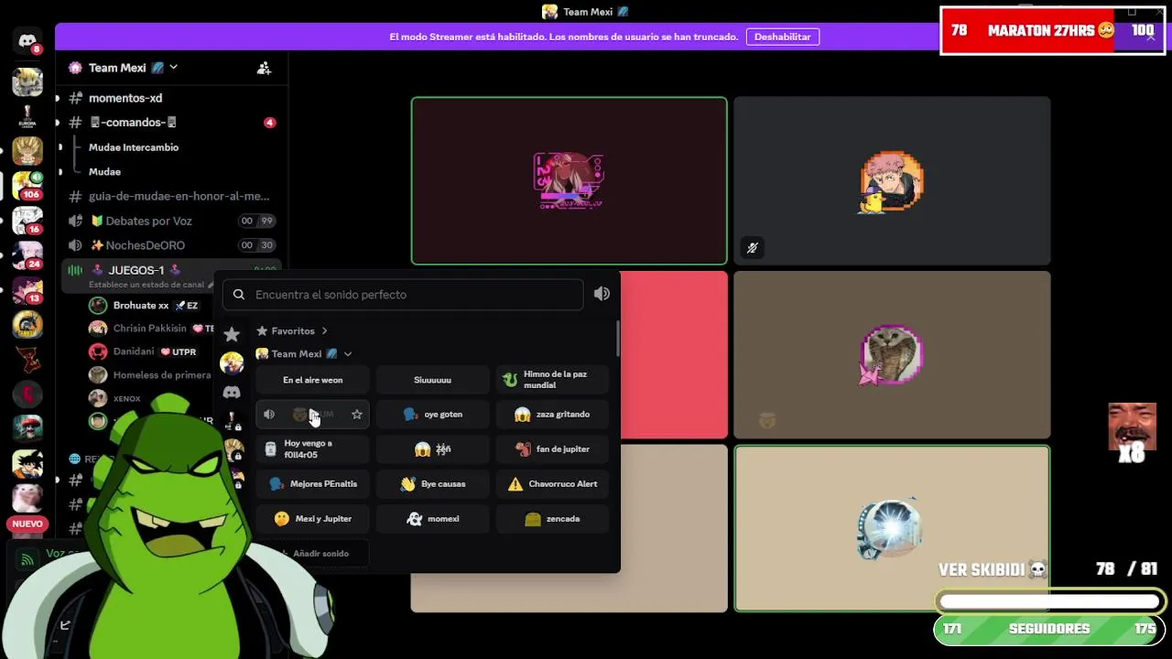Click the soundboard panel scrollbar
1172x659 pixels.
point(617,339)
